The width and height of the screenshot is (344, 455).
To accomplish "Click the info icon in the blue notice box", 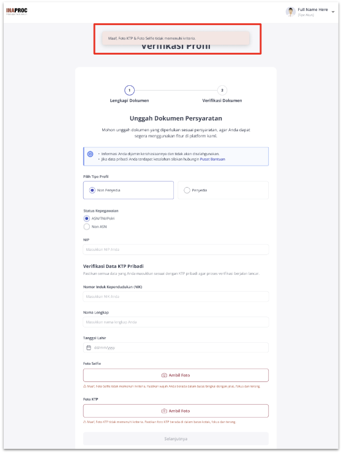I will [91, 154].
